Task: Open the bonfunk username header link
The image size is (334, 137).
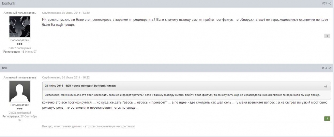Action: click(8, 3)
